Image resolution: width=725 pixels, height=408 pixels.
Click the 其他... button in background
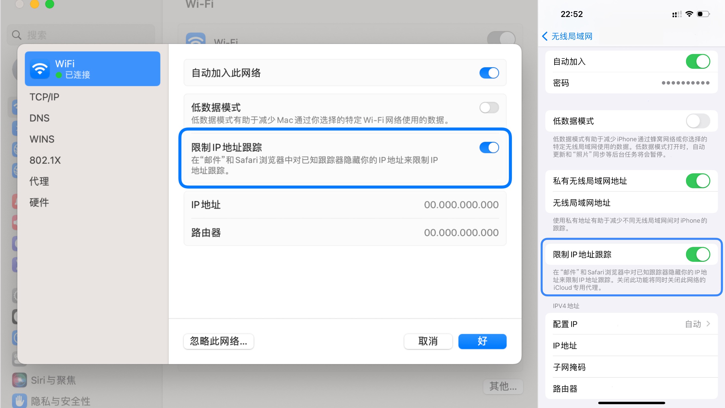503,386
